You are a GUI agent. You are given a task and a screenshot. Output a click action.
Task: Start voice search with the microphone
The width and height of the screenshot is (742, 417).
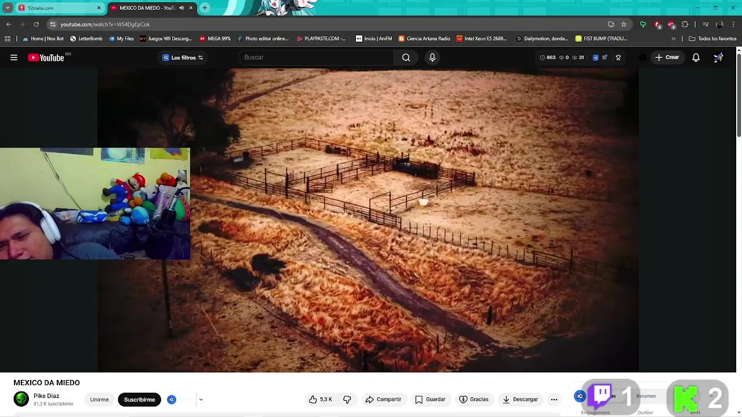(x=432, y=57)
